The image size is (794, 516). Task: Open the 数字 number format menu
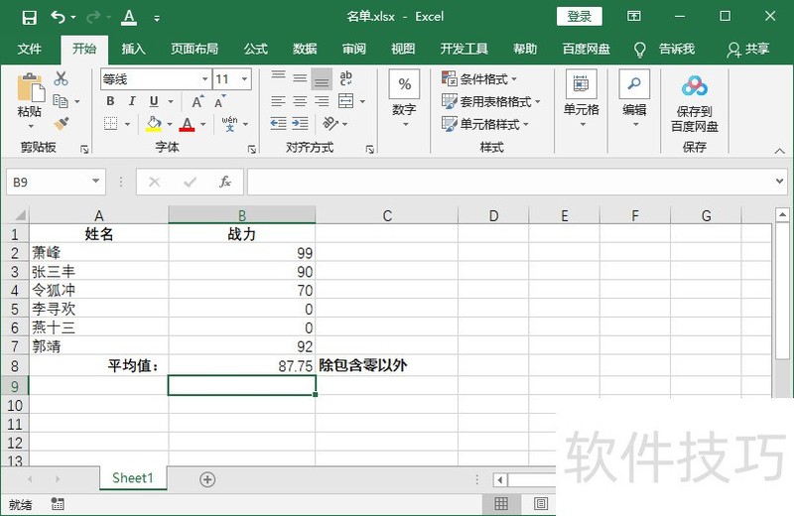tap(404, 99)
